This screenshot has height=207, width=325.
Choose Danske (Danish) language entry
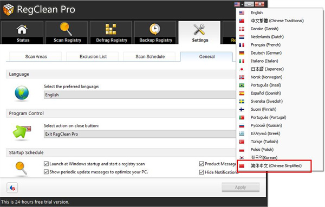280,29
